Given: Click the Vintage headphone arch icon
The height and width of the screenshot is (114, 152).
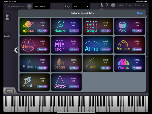Looking at the screenshot, I should [123, 44].
